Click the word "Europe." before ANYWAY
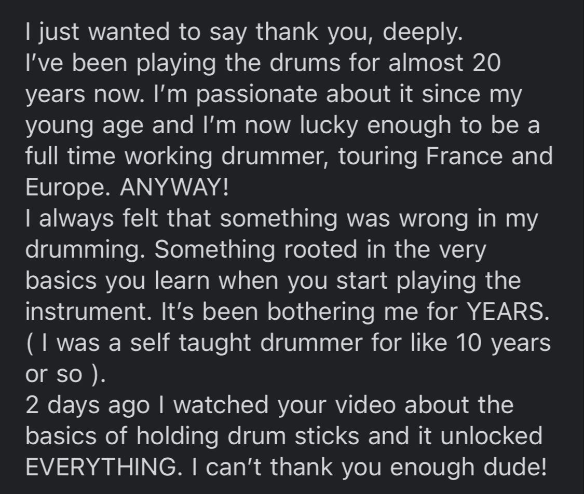This screenshot has width=584, height=494. 68,188
